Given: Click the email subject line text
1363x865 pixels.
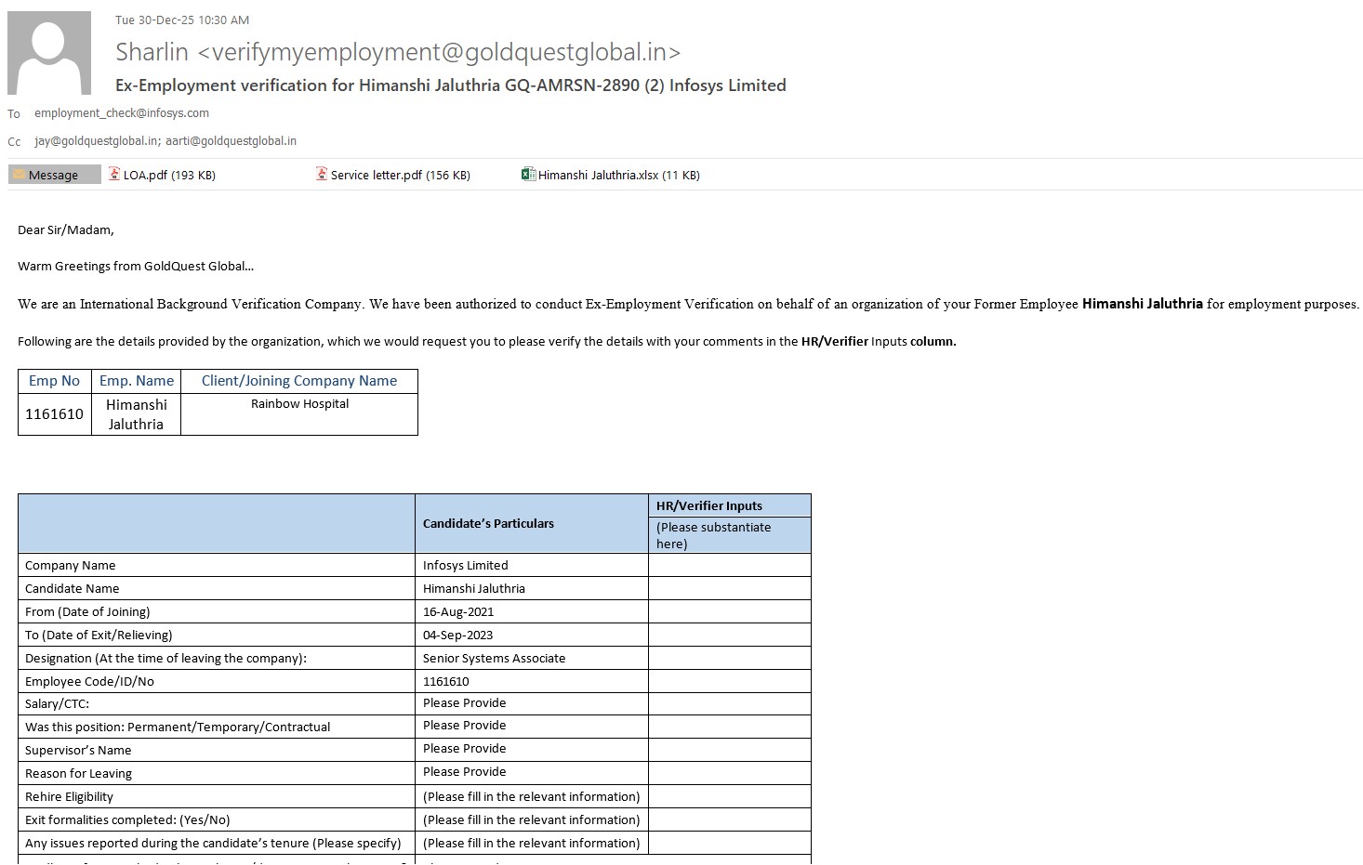Looking at the screenshot, I should click(450, 85).
